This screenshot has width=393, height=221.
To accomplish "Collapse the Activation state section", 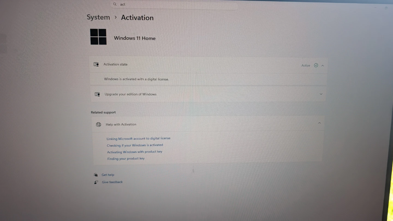I will point(323,65).
